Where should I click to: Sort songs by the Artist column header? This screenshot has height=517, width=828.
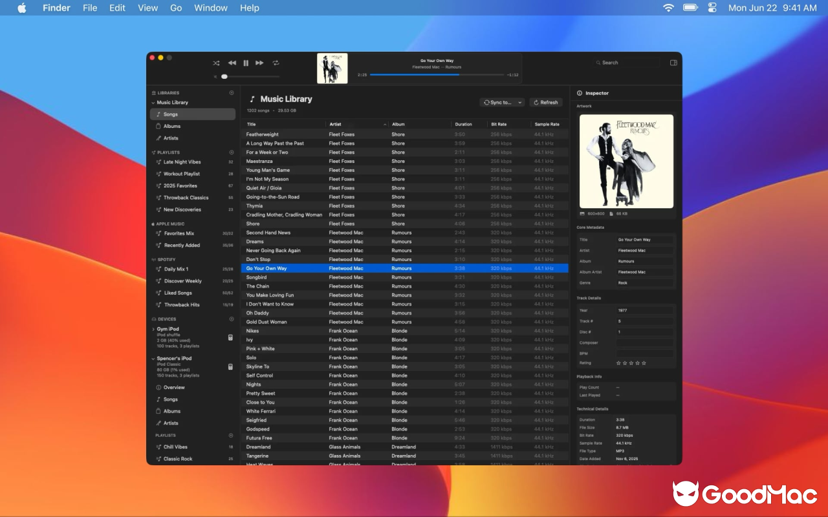356,124
